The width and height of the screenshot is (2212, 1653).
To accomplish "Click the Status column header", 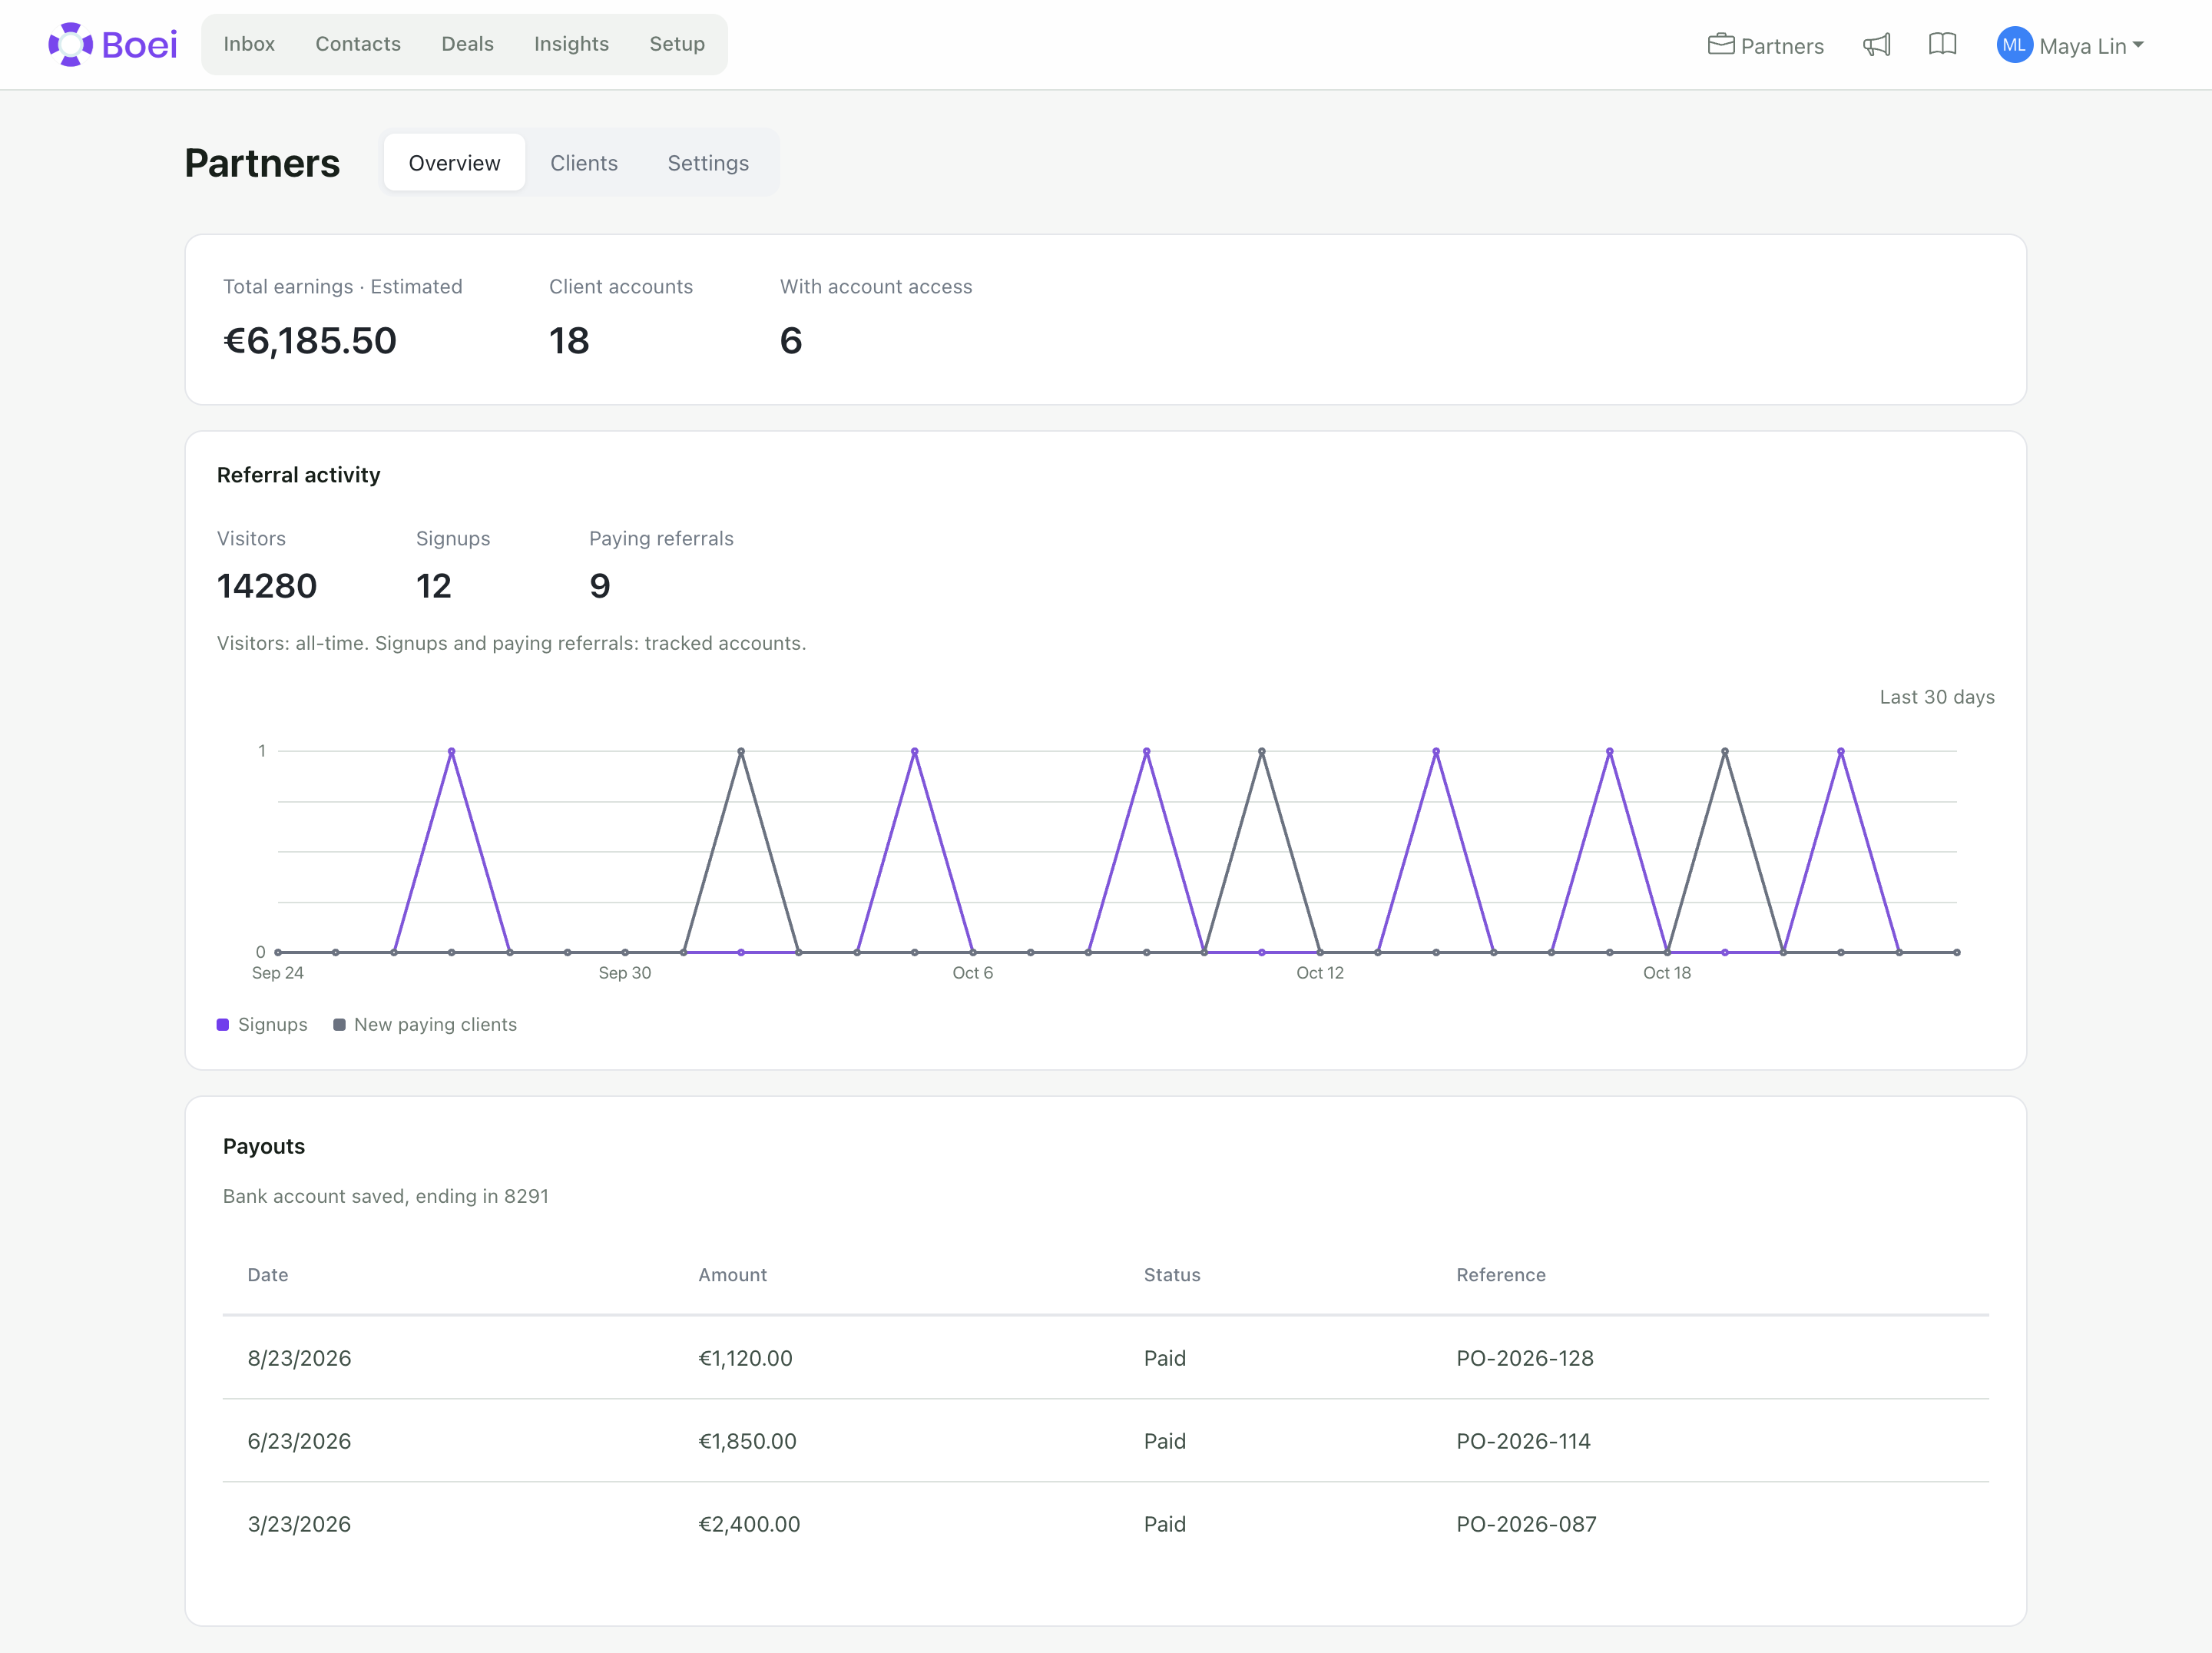I will click(x=1172, y=1275).
